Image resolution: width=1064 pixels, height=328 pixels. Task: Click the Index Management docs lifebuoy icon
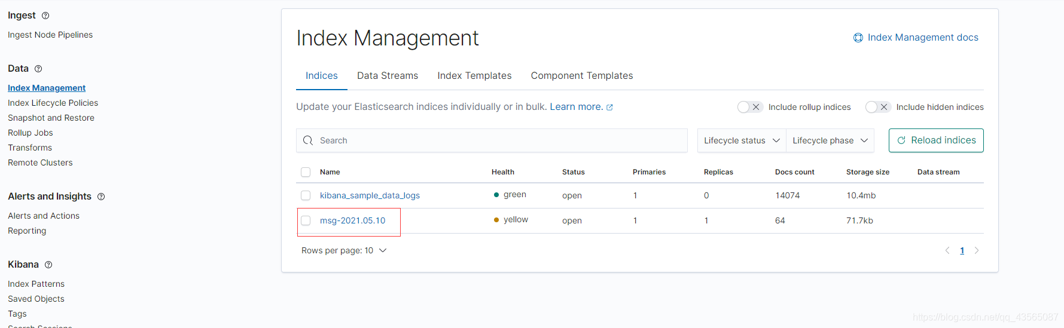(x=858, y=38)
